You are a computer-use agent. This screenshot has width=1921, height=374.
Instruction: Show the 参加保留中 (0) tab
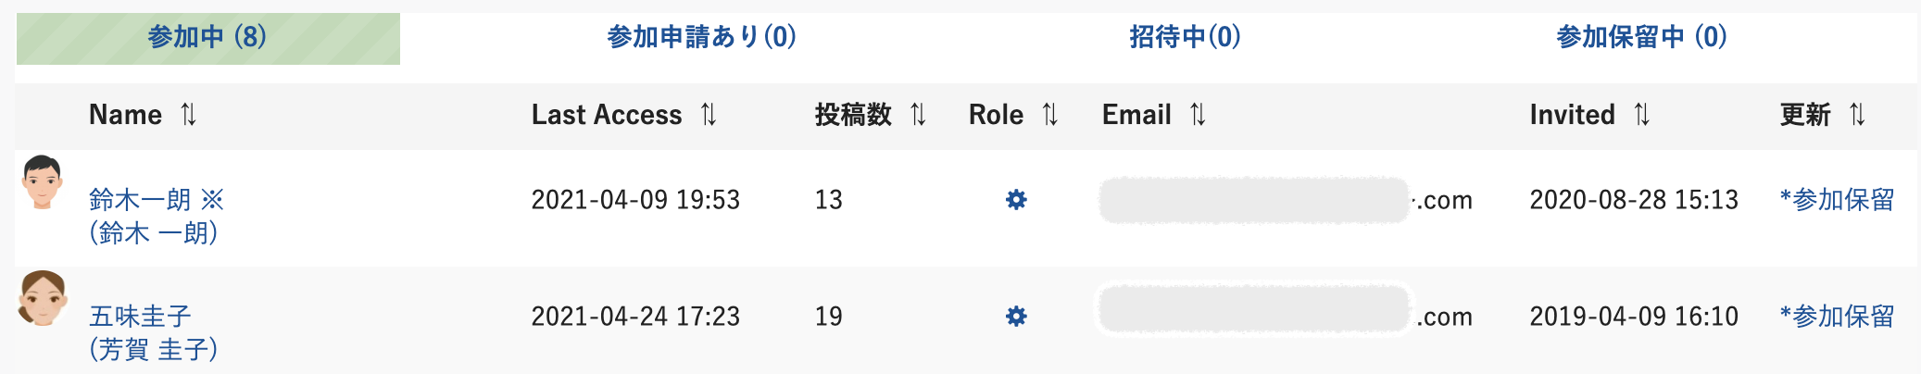click(x=1641, y=38)
